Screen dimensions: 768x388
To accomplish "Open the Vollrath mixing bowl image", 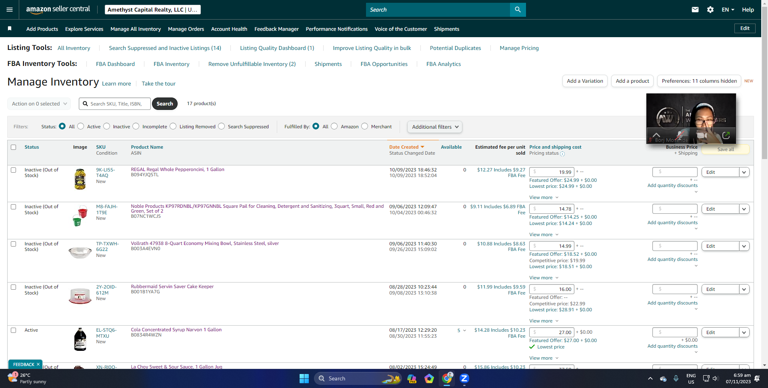I will pyautogui.click(x=80, y=252).
